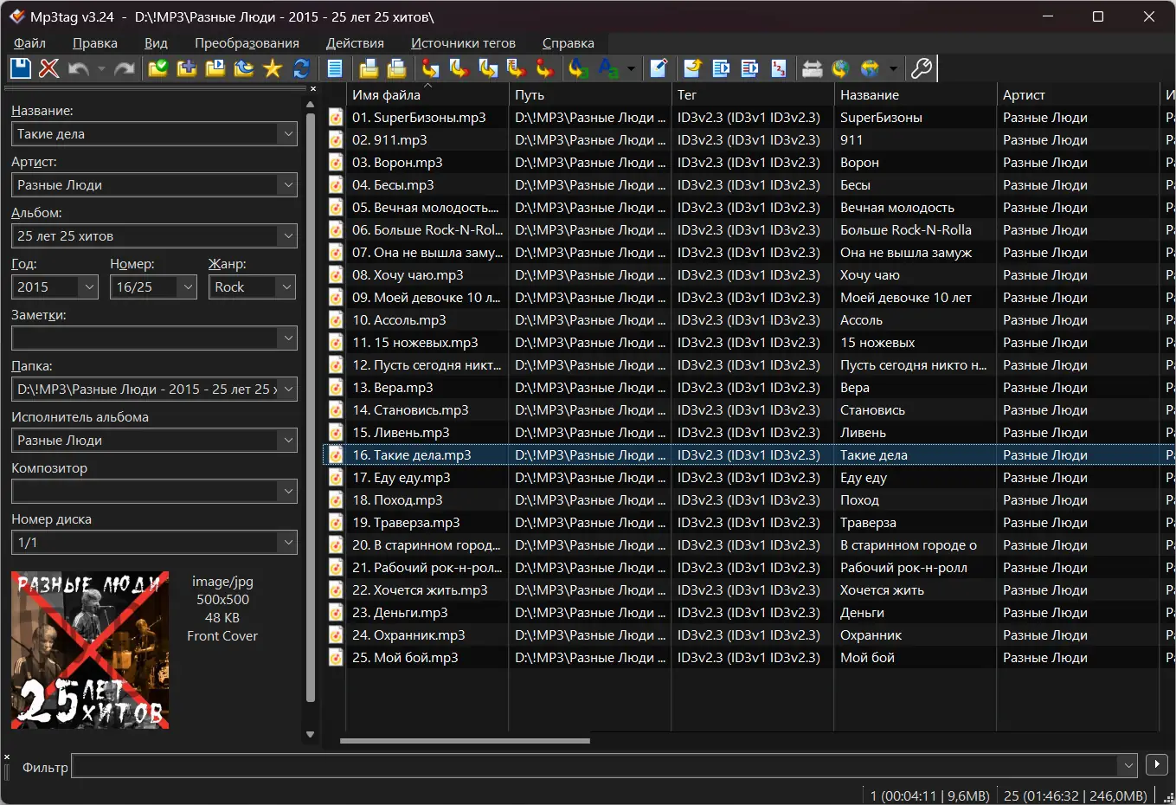
Task: Refresh the file list
Action: click(301, 68)
